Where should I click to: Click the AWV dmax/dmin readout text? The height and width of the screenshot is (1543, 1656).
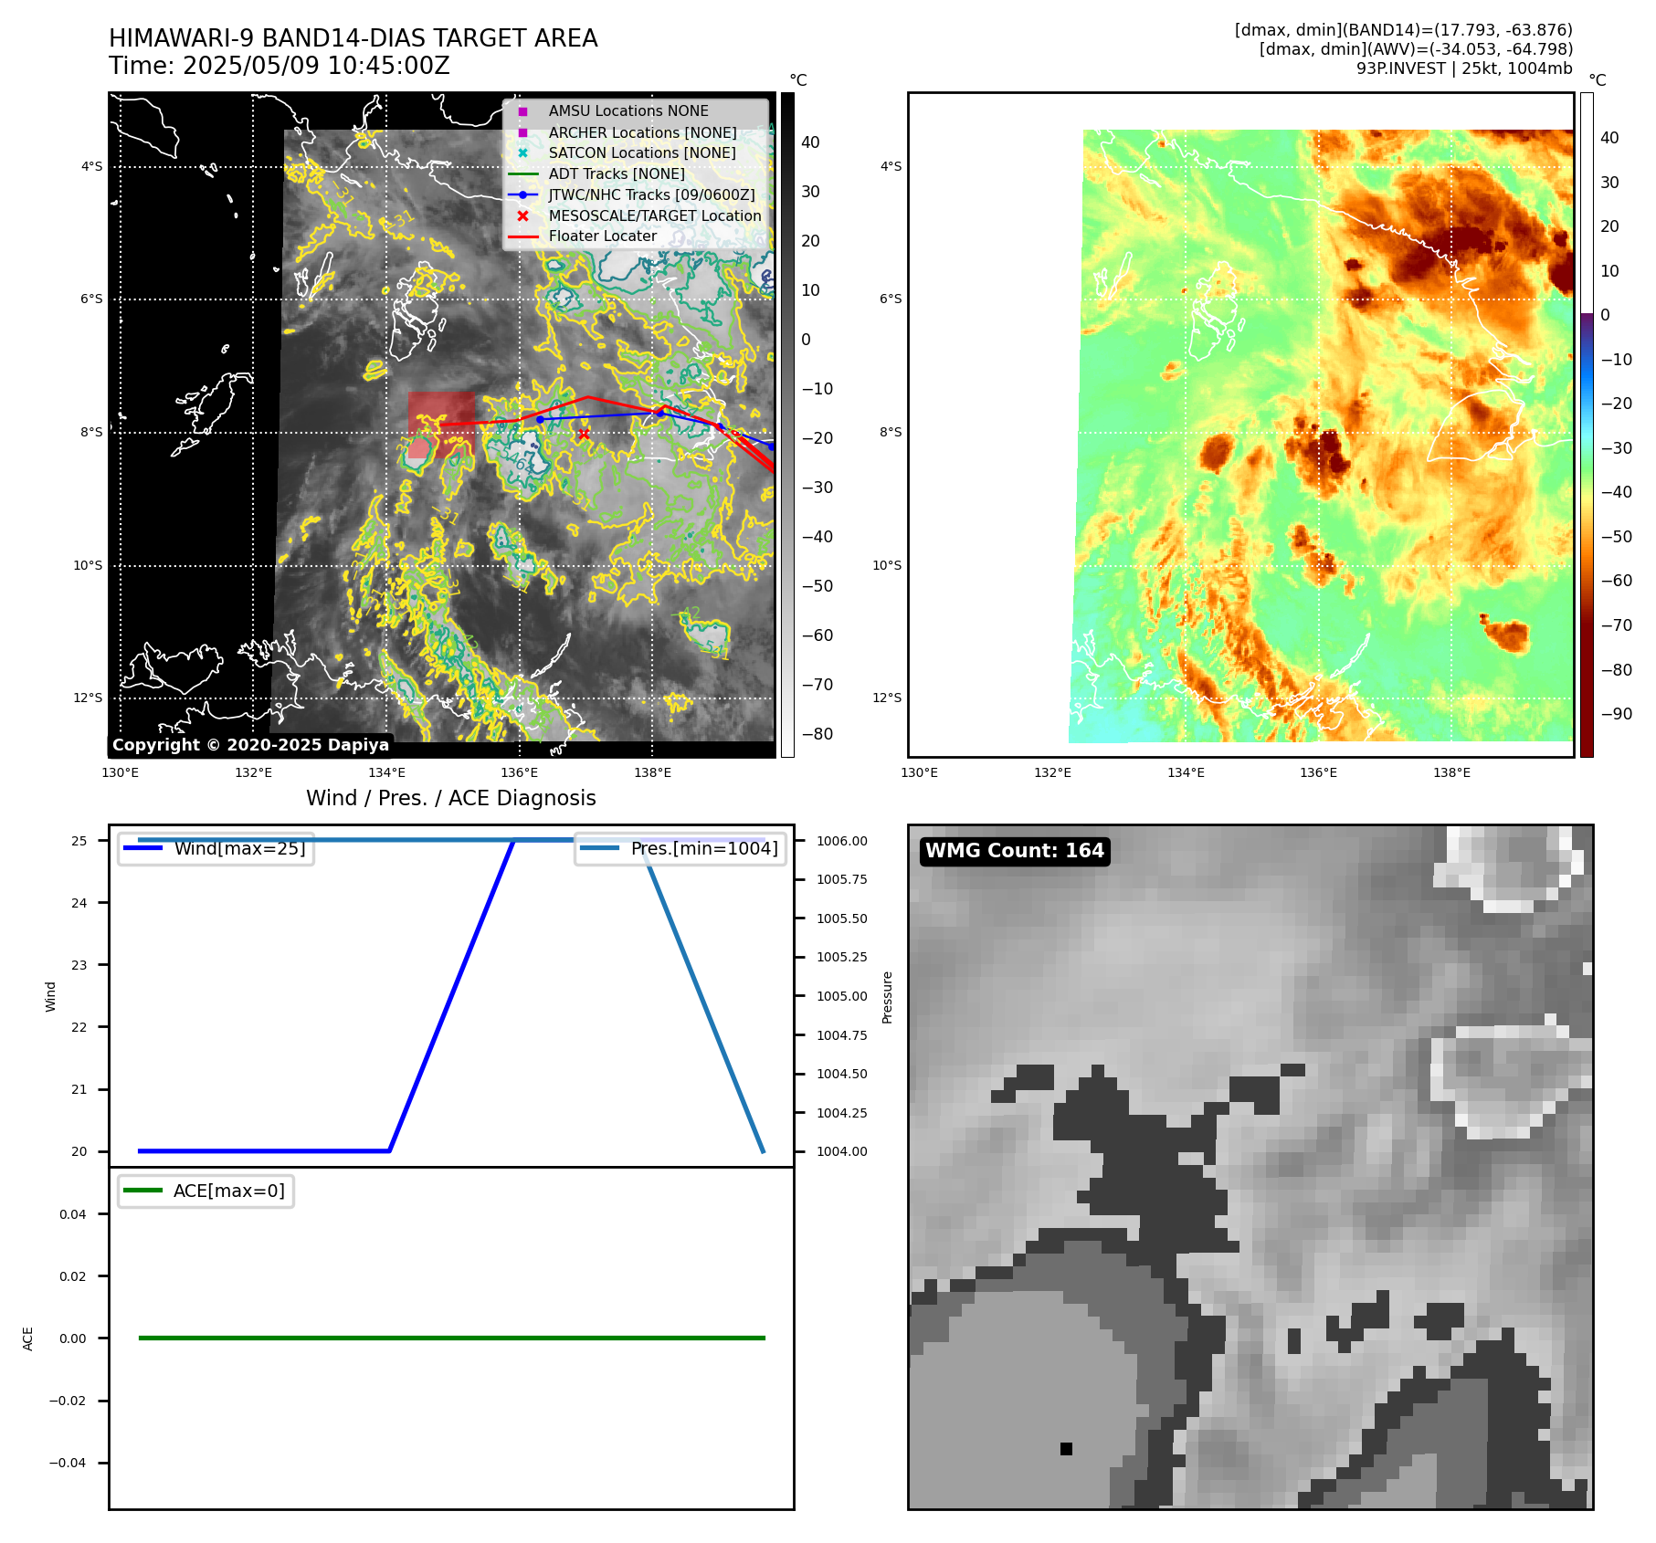1416,49
